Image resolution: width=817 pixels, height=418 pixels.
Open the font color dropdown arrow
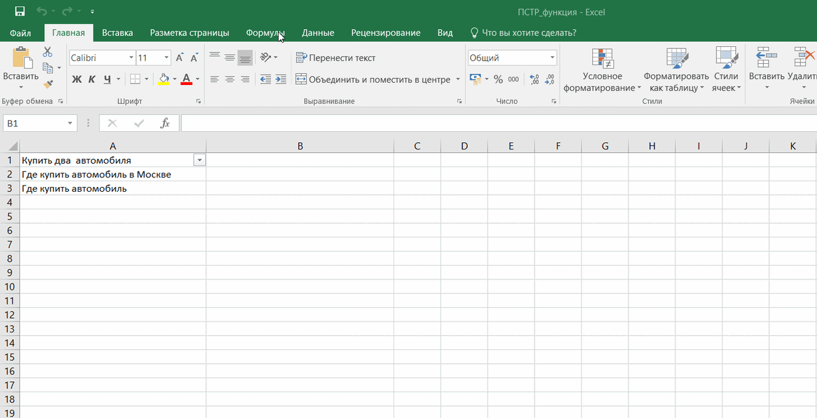(198, 80)
